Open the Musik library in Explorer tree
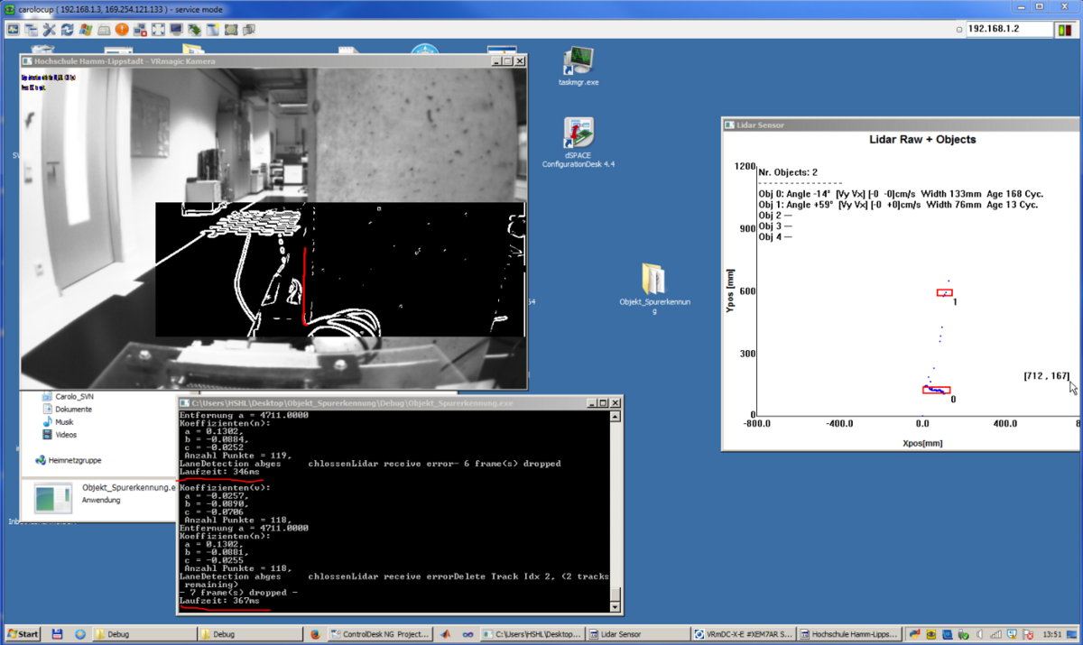The width and height of the screenshot is (1083, 645). [x=64, y=421]
